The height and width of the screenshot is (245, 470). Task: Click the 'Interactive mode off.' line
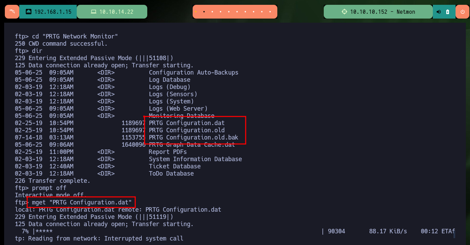pos(51,195)
